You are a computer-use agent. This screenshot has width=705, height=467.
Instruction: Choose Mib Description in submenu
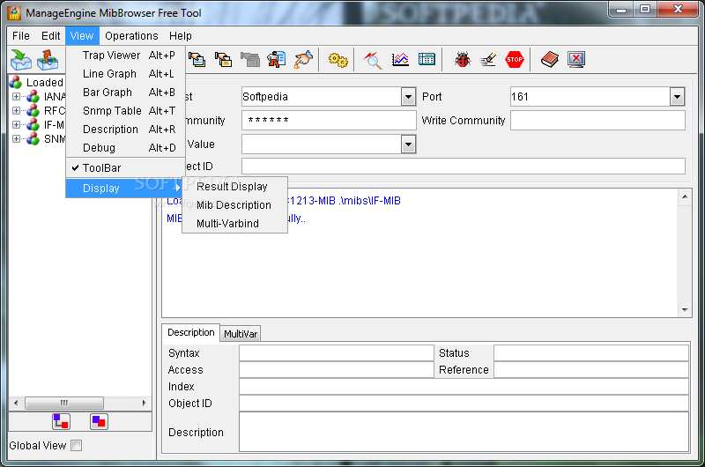click(x=234, y=205)
